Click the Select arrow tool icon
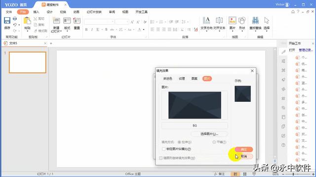 point(267,21)
